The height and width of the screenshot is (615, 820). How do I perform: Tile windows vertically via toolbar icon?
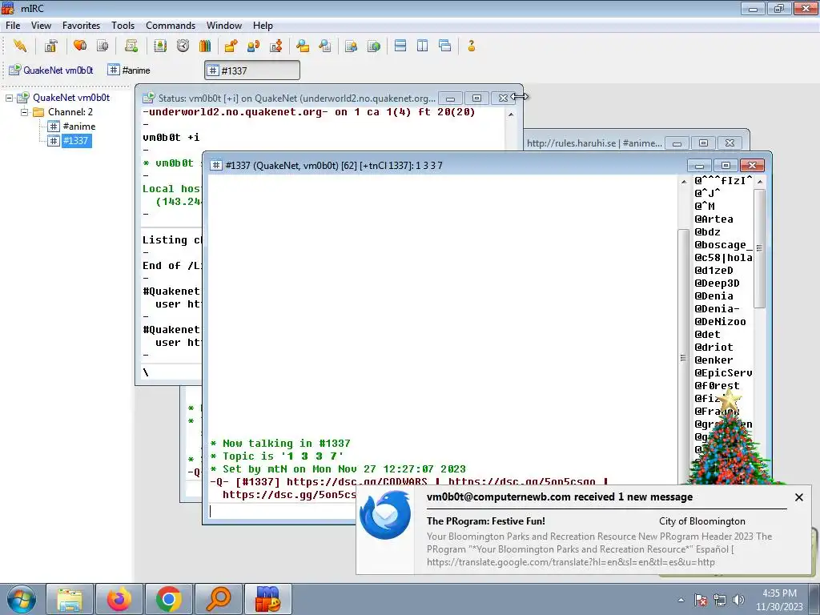423,46
